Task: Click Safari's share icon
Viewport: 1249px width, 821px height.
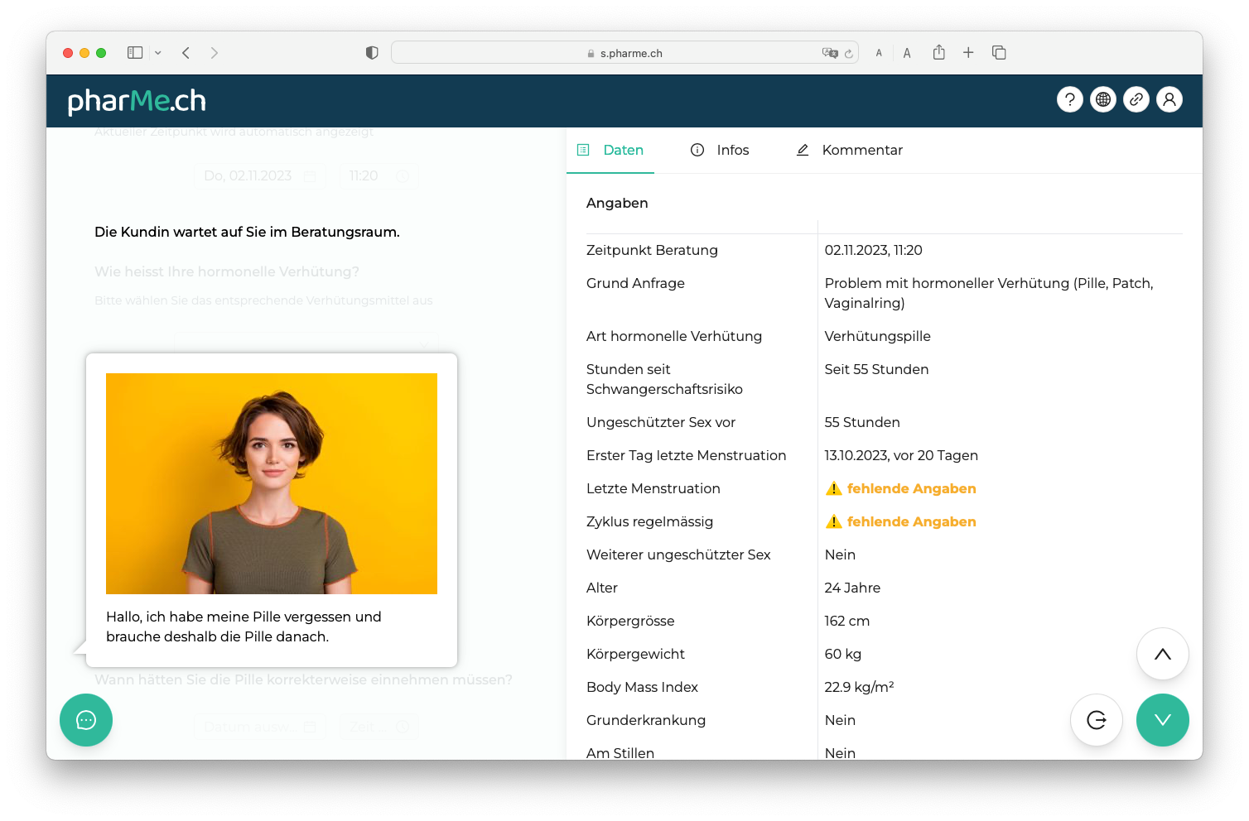Action: point(938,53)
